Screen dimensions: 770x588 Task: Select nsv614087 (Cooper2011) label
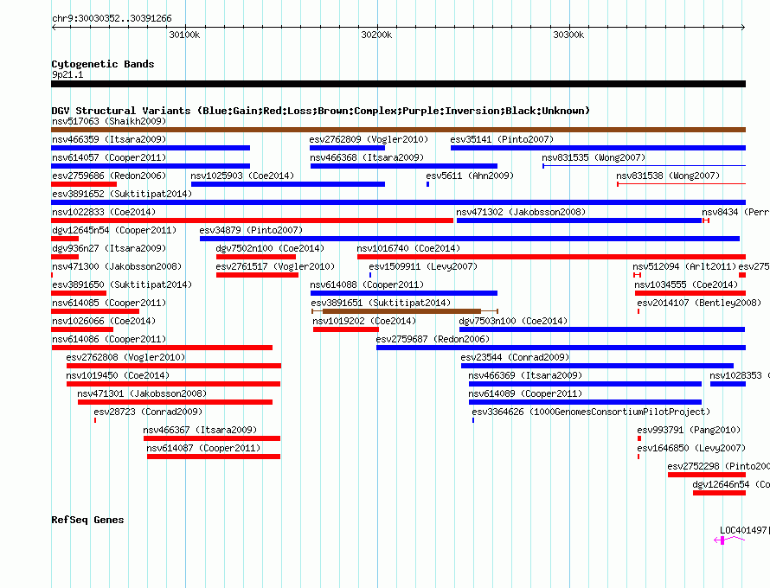(203, 448)
